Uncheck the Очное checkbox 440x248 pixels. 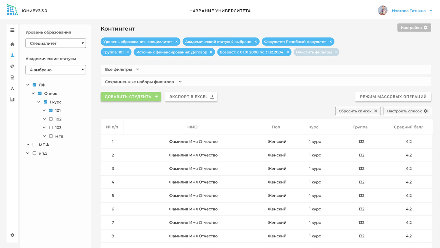pos(40,93)
